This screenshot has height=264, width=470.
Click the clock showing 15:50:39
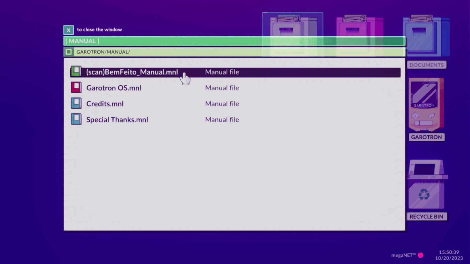[x=449, y=253]
